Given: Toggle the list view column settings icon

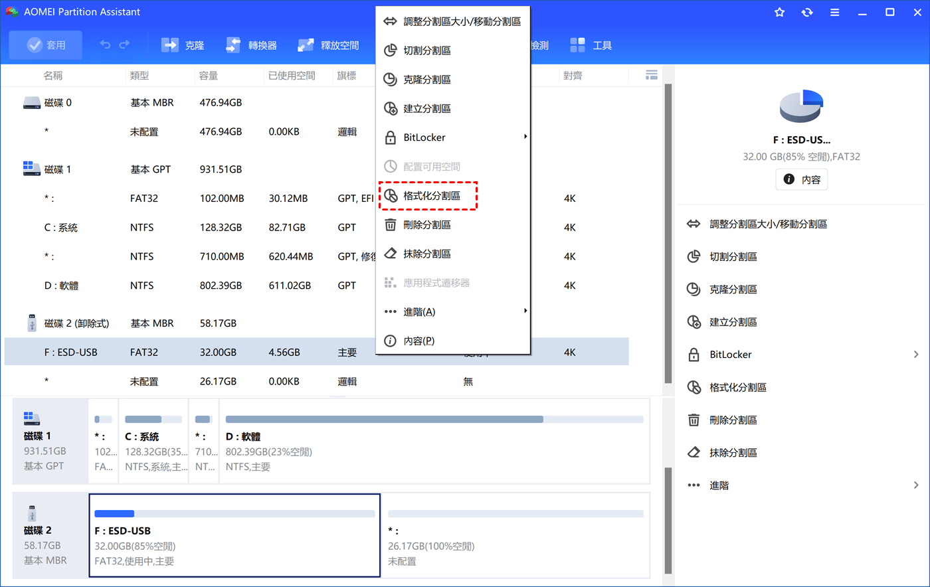Looking at the screenshot, I should (x=652, y=75).
